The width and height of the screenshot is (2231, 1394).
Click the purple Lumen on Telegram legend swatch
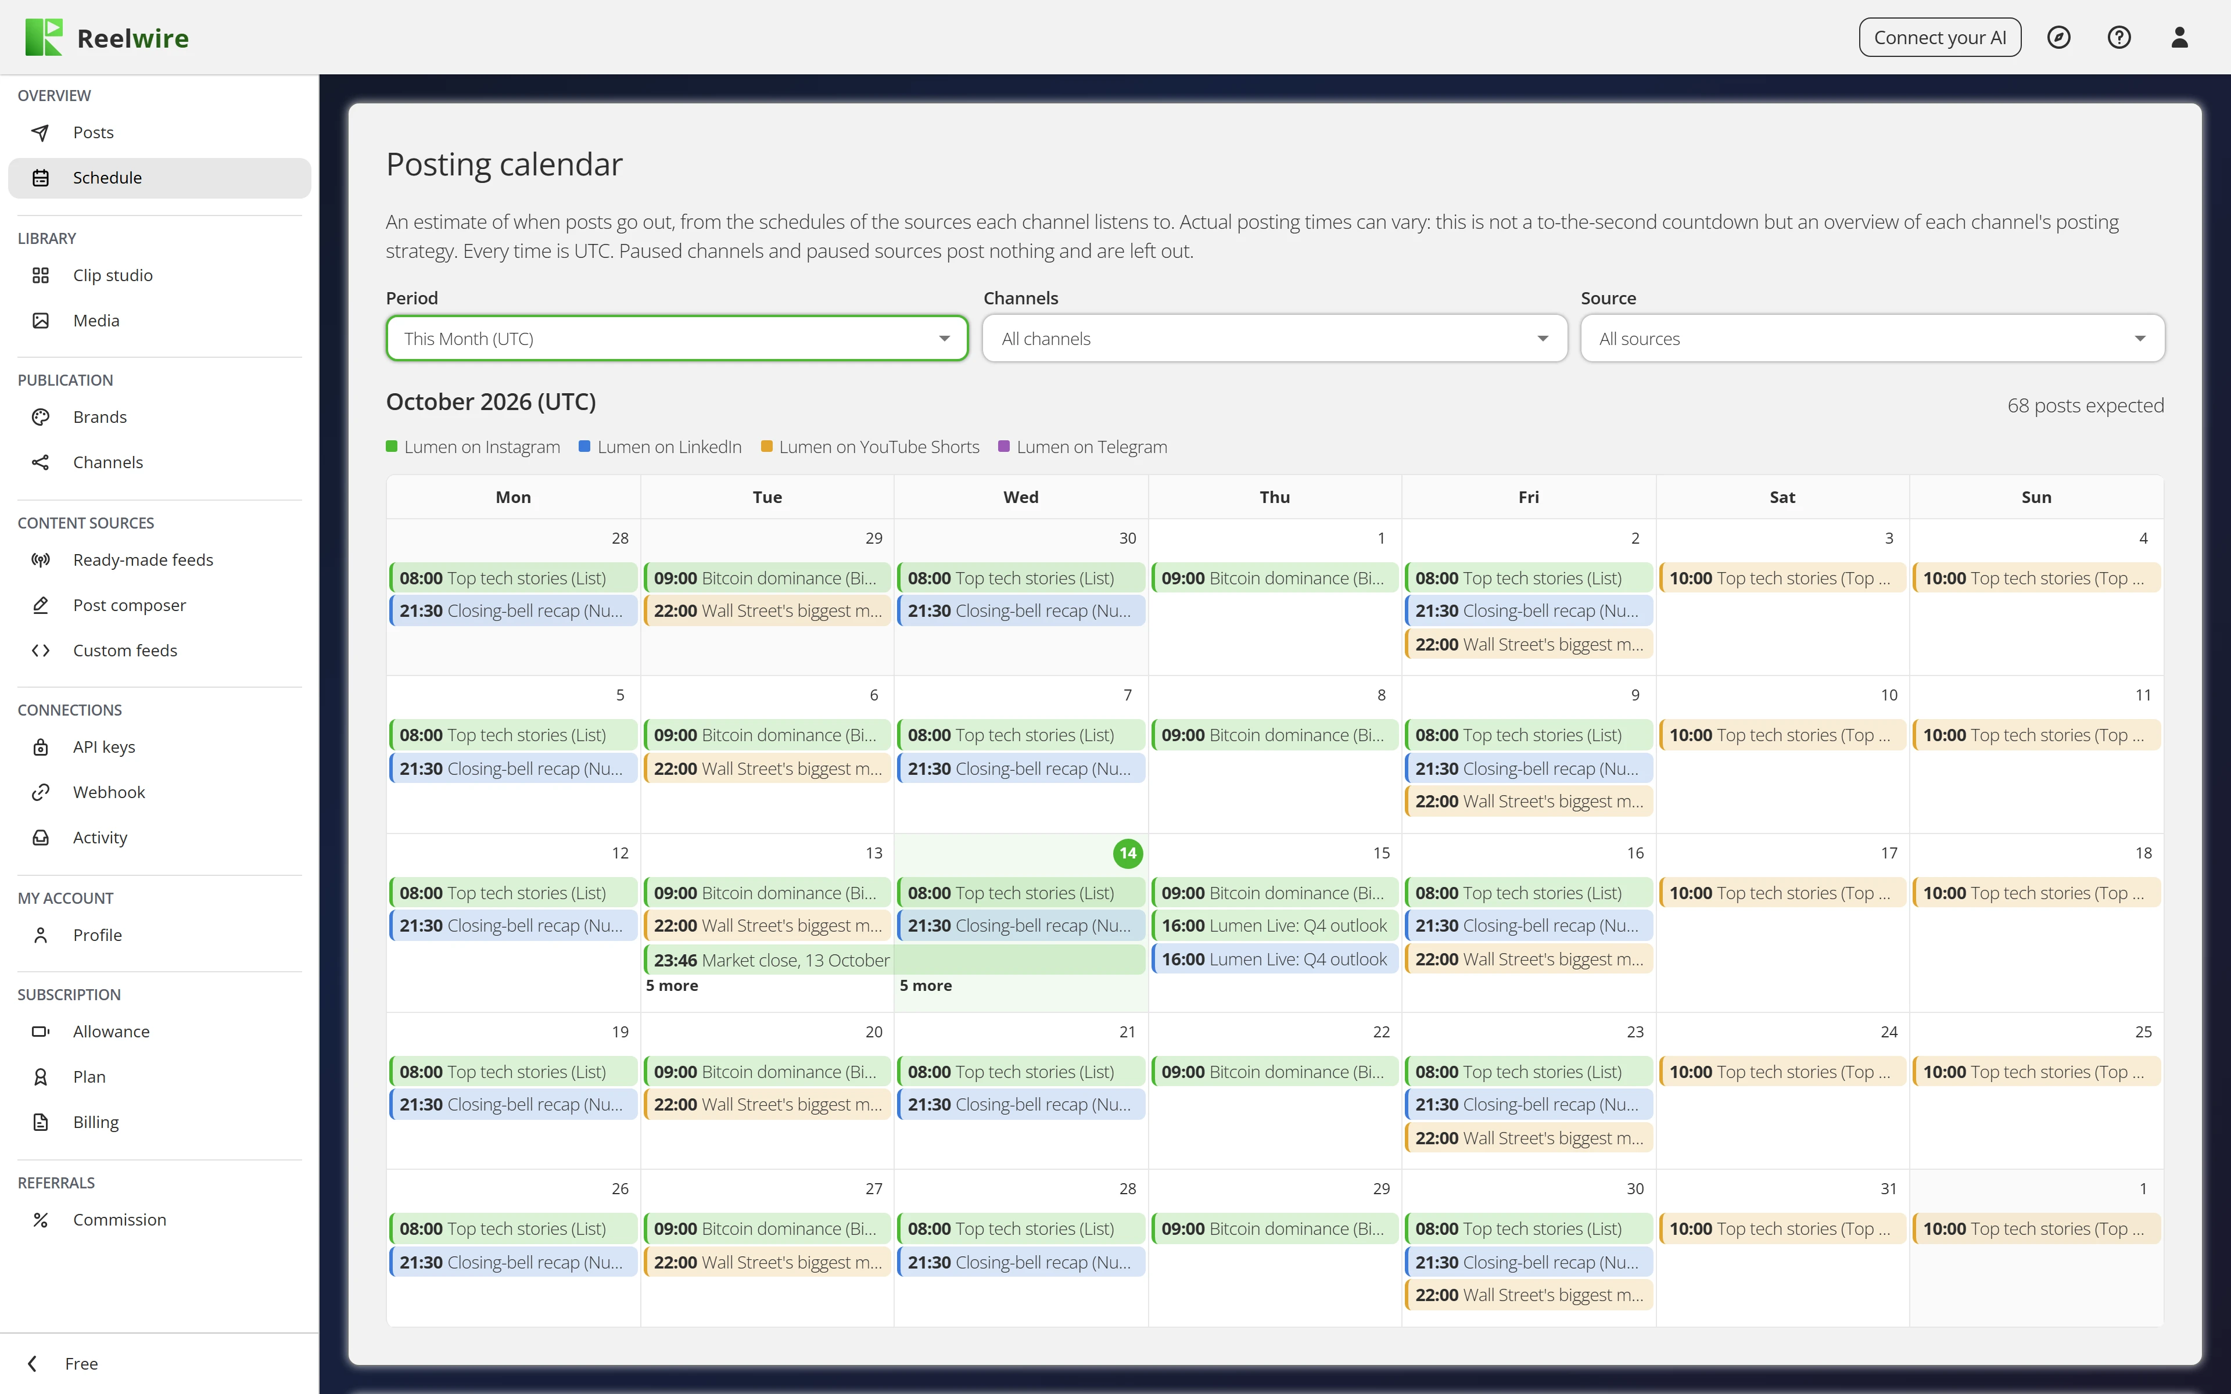point(1004,446)
